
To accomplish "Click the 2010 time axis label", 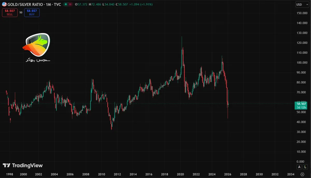I will point(102,174).
